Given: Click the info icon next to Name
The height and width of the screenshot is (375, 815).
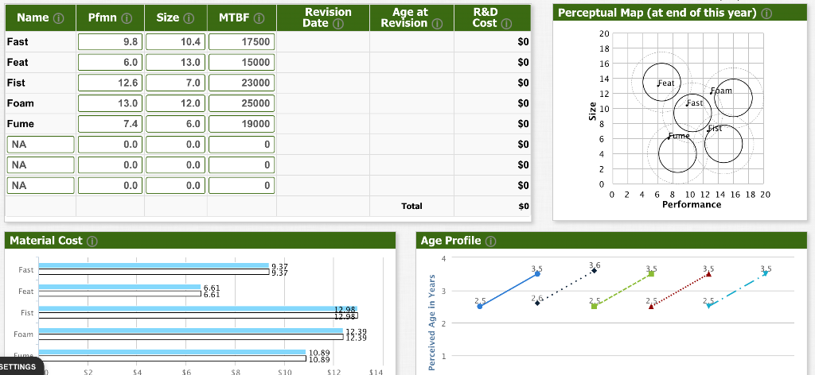Looking at the screenshot, I should (59, 18).
